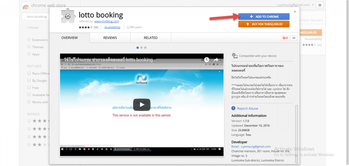Viewport: 349px width, 166px height.
Task: Click the share arrow icon on the video
Action: click(x=215, y=60)
